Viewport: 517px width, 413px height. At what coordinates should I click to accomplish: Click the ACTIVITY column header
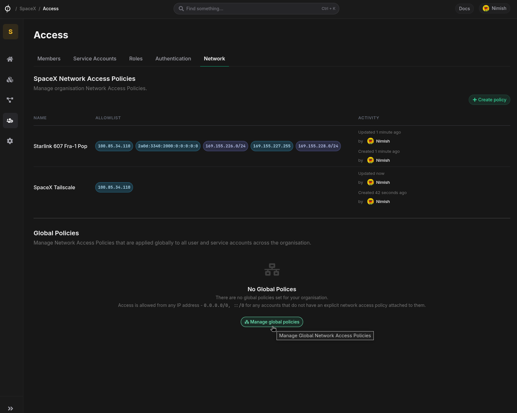(x=369, y=118)
